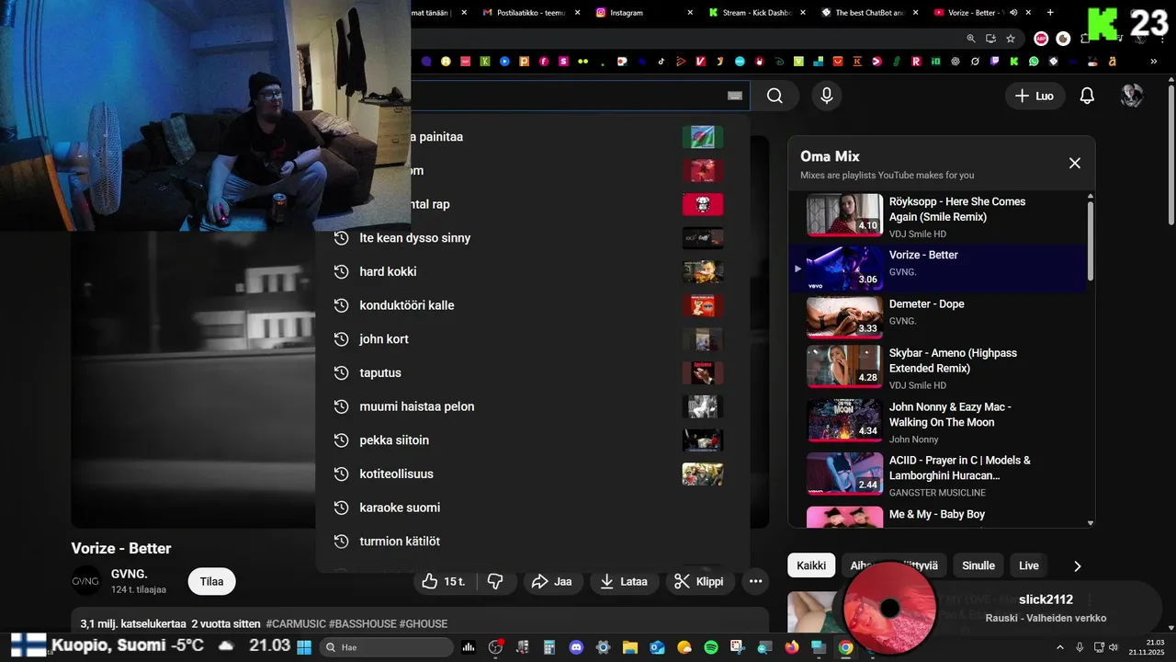Play Röyksopp - Here She Comes Again from the mix
This screenshot has width=1176, height=662.
(937, 216)
